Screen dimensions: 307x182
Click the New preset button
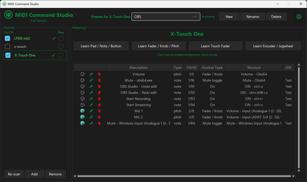click(229, 17)
